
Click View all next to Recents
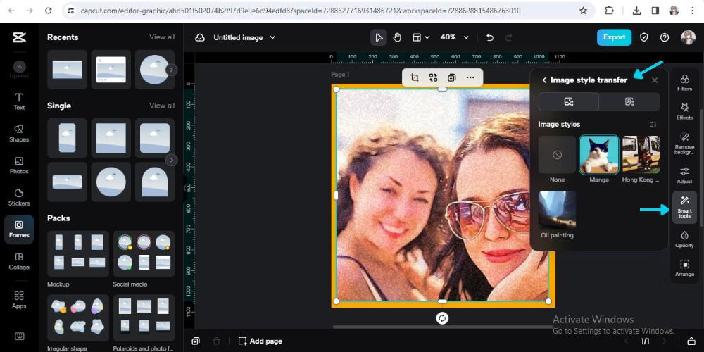pyautogui.click(x=162, y=37)
